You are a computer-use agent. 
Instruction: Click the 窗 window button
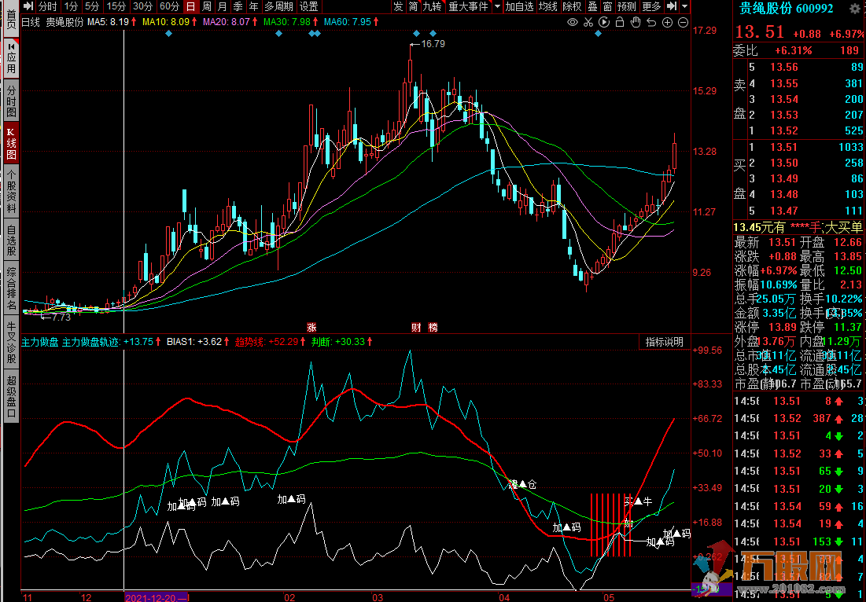click(607, 6)
